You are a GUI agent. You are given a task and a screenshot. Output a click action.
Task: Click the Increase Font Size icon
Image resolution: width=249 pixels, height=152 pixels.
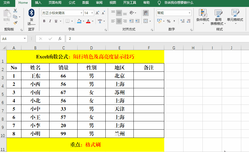pos(97,13)
